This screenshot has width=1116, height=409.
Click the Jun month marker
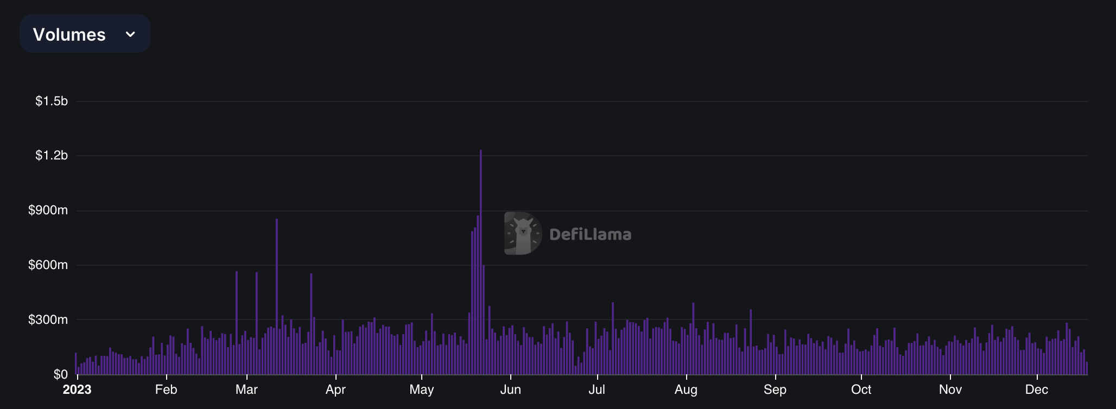tap(510, 389)
